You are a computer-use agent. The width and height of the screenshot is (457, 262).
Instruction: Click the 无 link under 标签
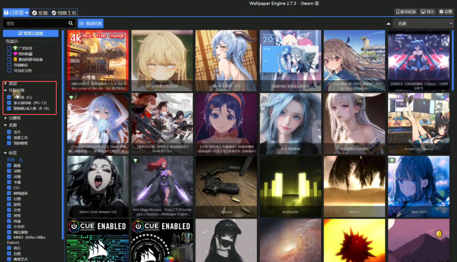pyautogui.click(x=21, y=159)
